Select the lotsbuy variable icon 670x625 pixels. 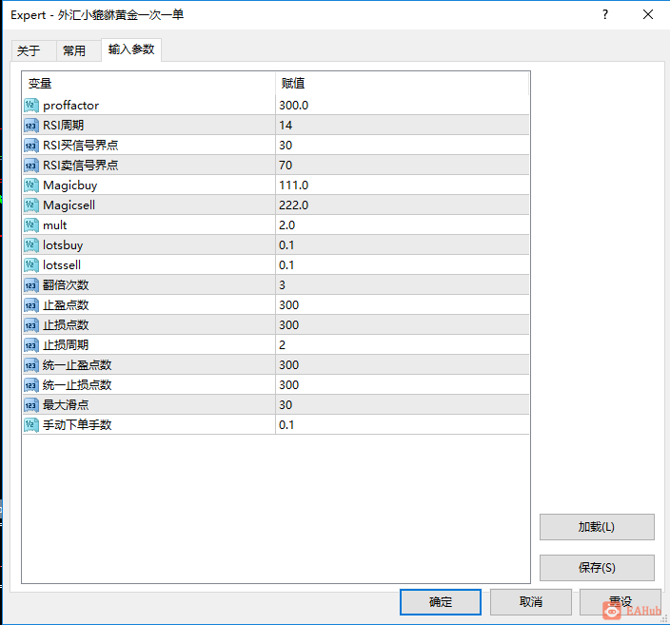point(31,245)
